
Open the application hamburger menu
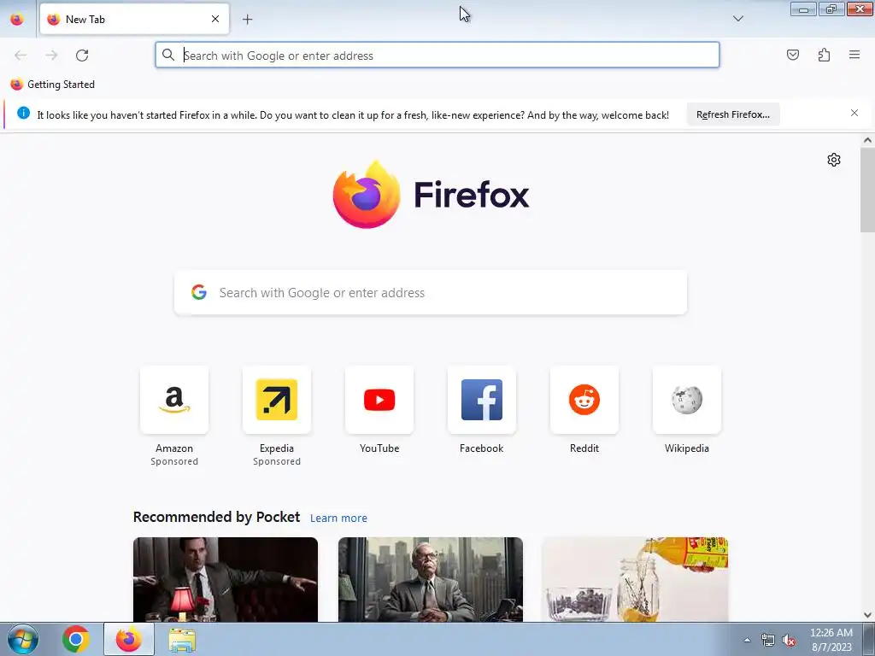[x=854, y=55]
